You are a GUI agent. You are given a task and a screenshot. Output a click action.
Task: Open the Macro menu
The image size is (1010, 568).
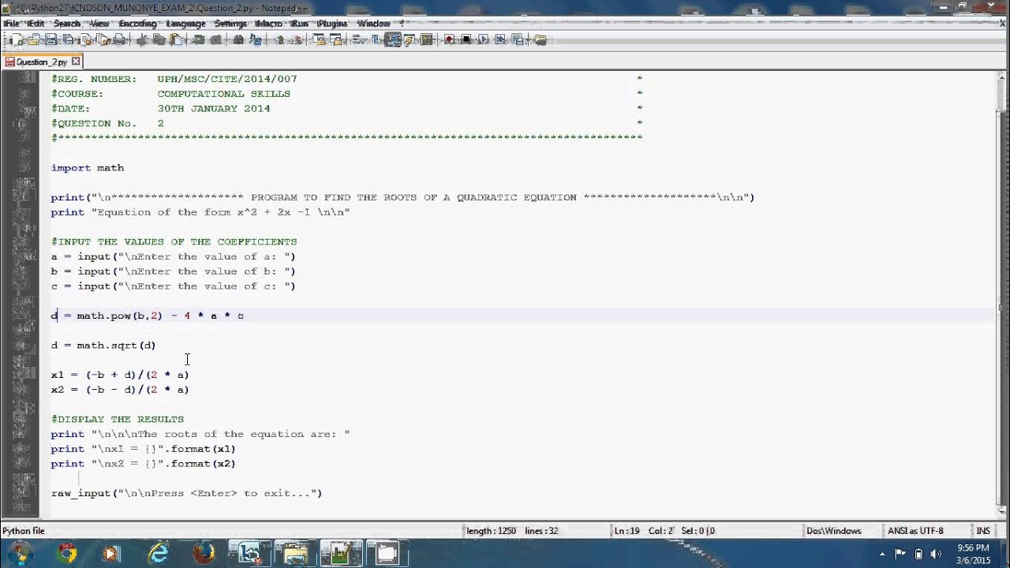(269, 24)
